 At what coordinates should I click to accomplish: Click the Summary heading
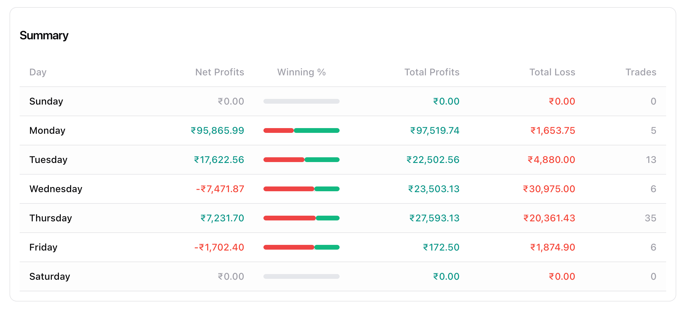point(44,35)
